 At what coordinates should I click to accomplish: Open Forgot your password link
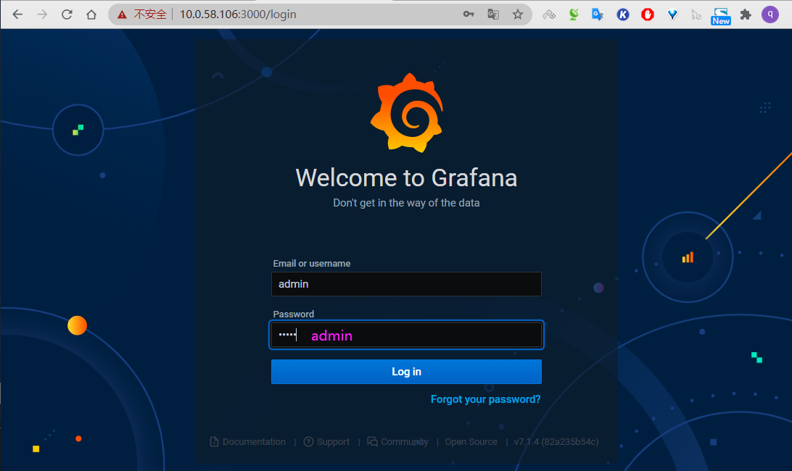(x=485, y=399)
